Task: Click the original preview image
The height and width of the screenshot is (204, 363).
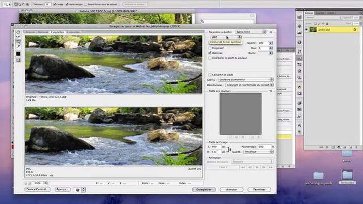Action: [x=113, y=65]
